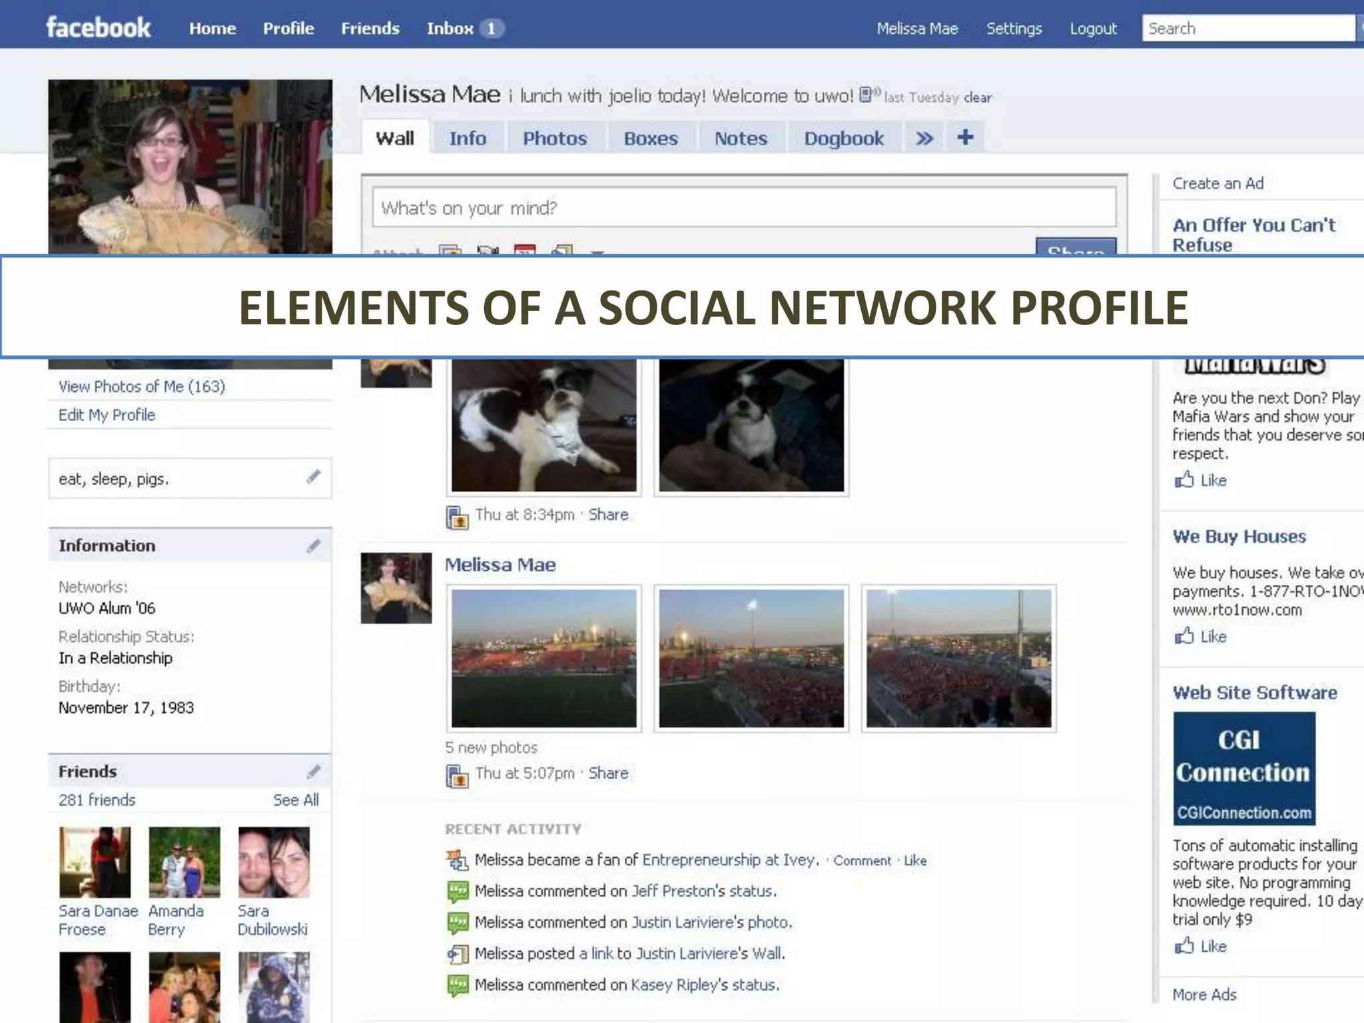Switch to the Info tab
The image size is (1364, 1023).
[x=468, y=138]
